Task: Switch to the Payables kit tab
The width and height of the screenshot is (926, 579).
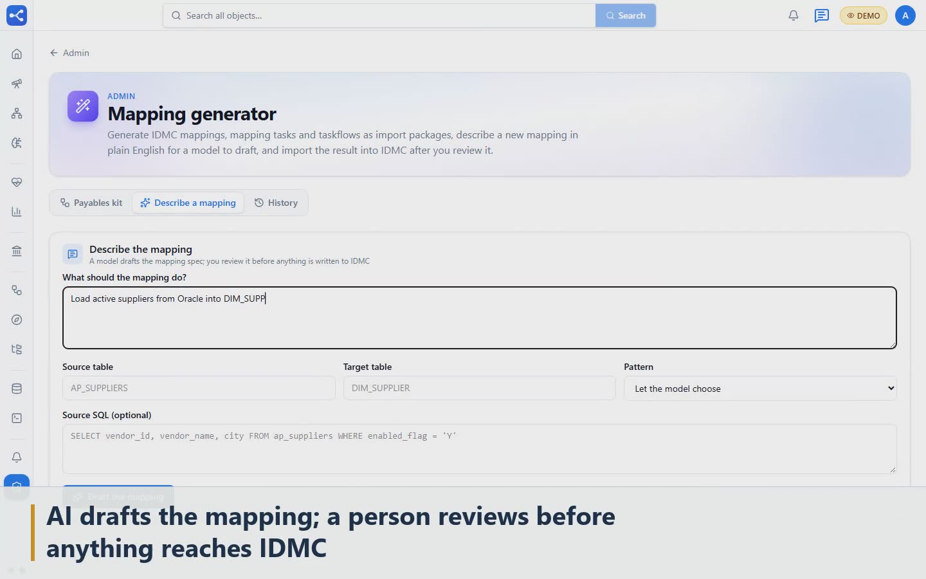Action: click(91, 203)
